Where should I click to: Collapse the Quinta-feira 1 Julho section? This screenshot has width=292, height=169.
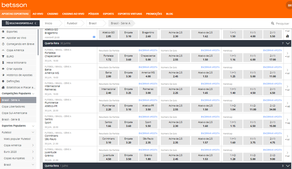point(288,166)
